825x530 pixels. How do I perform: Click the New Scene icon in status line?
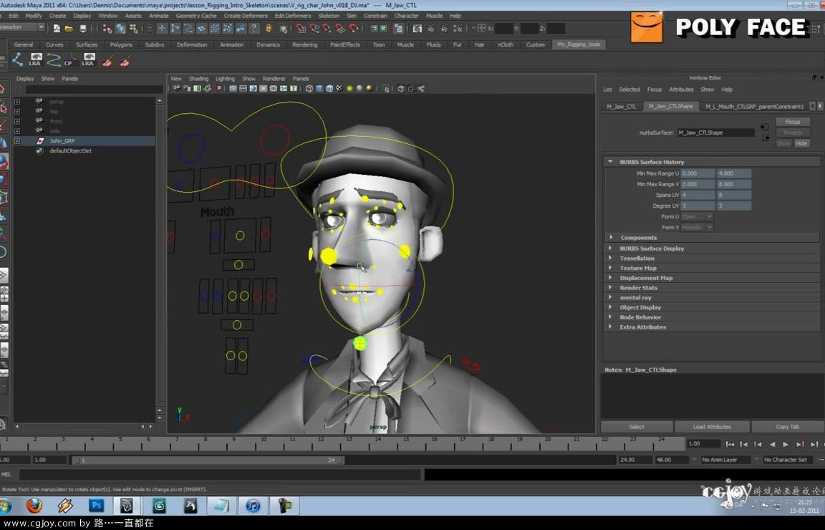(x=57, y=29)
